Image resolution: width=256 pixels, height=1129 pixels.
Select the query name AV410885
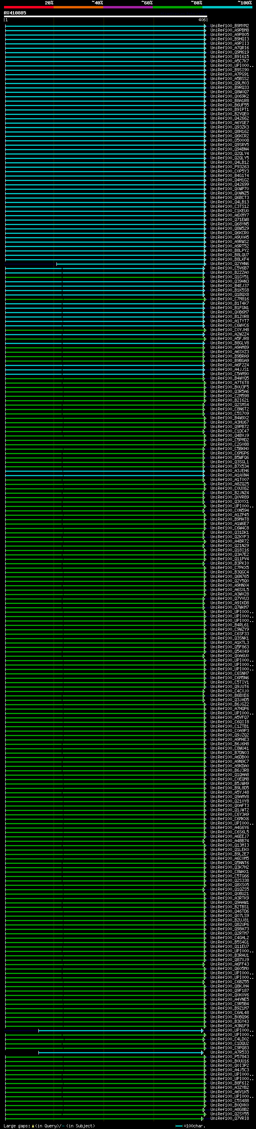(x=15, y=13)
